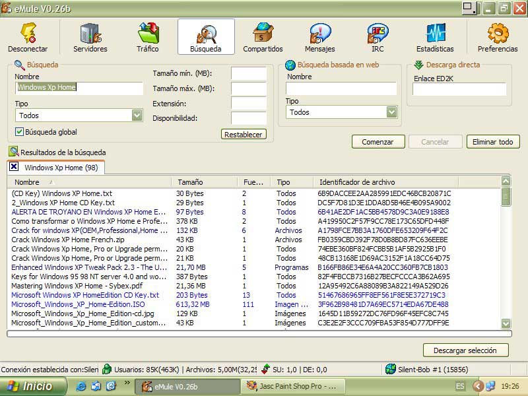Toggle the Búsqueda global checkbox
This screenshot has width=528, height=396.
pyautogui.click(x=19, y=131)
